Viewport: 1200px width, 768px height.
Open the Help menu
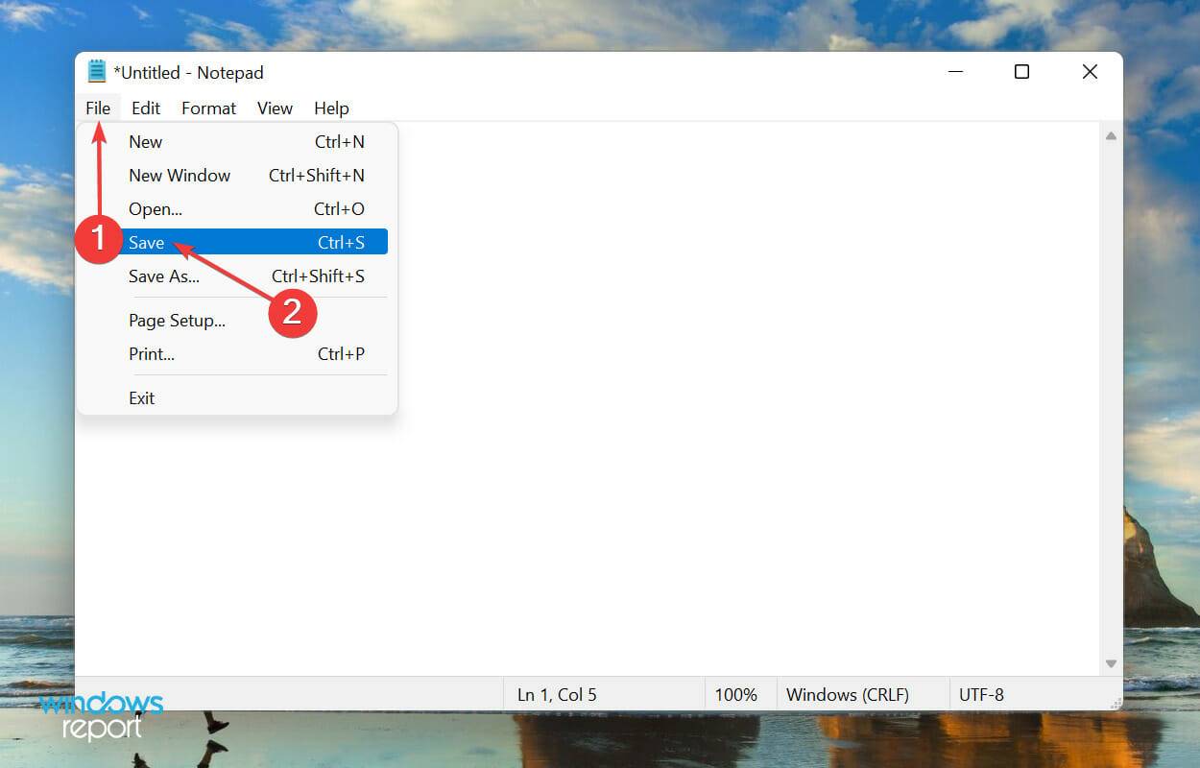330,108
